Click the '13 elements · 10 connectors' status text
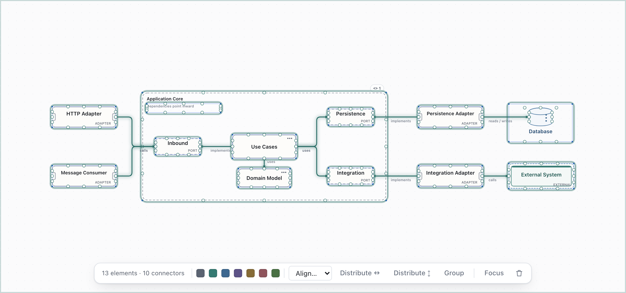The image size is (626, 293). 143,273
